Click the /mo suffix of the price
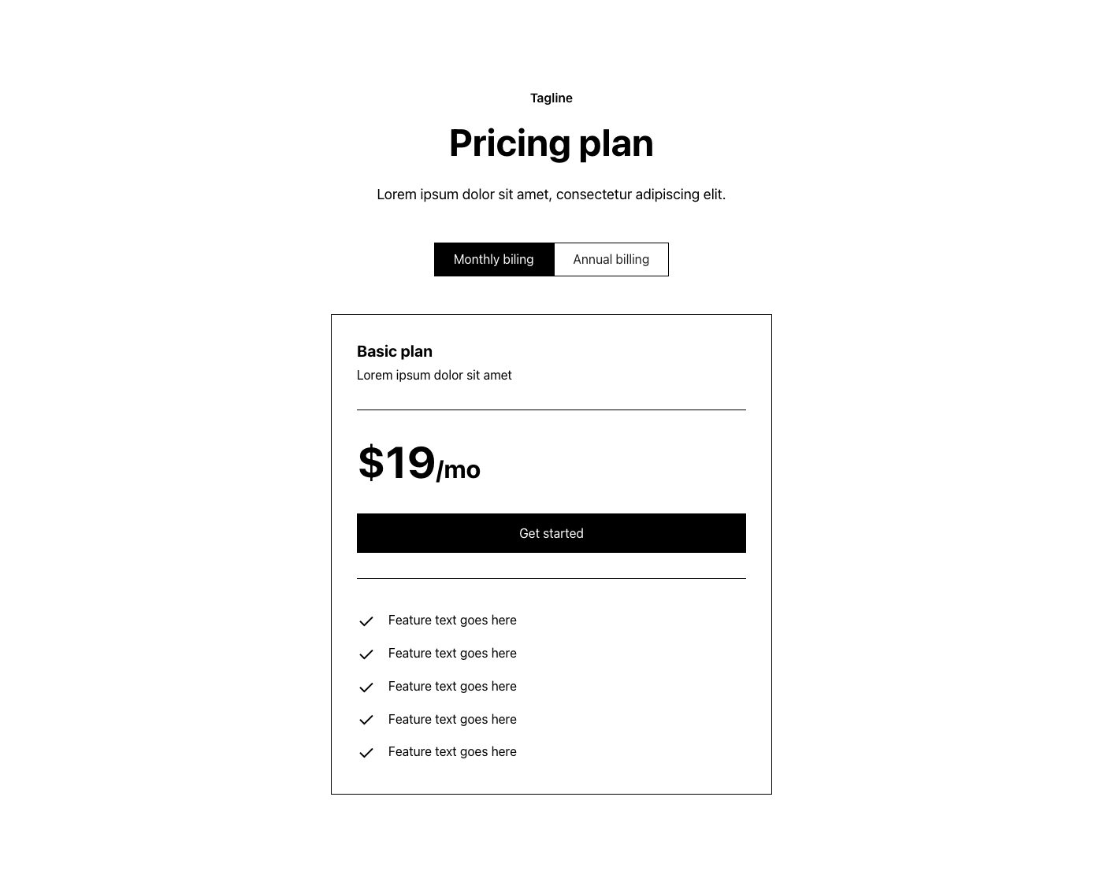This screenshot has height=882, width=1103. pos(459,470)
